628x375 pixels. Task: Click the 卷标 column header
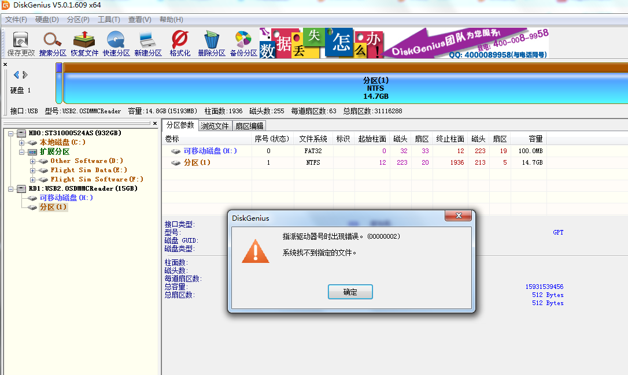point(207,139)
